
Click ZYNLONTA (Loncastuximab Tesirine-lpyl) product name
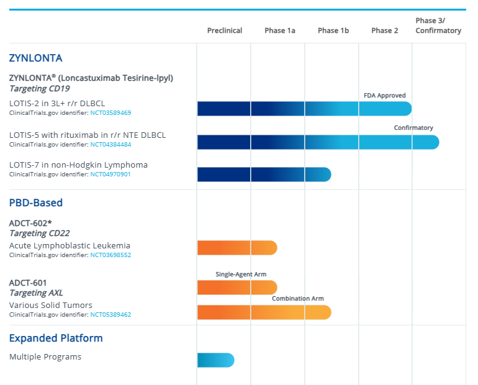(x=91, y=78)
